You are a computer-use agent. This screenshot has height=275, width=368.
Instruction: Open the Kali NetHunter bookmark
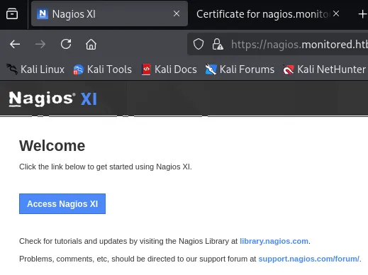point(325,69)
